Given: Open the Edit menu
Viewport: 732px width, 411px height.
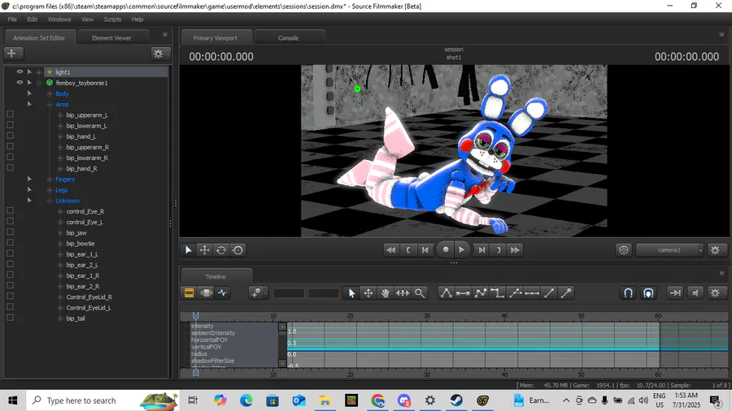Looking at the screenshot, I should point(33,19).
